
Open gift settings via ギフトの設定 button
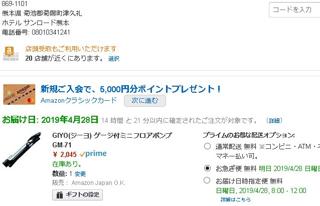click(77, 195)
